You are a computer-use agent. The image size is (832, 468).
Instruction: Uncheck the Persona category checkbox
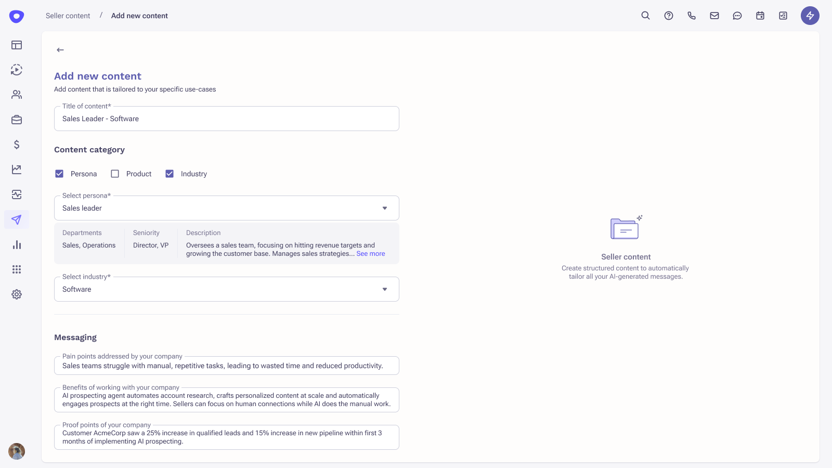[x=59, y=173]
